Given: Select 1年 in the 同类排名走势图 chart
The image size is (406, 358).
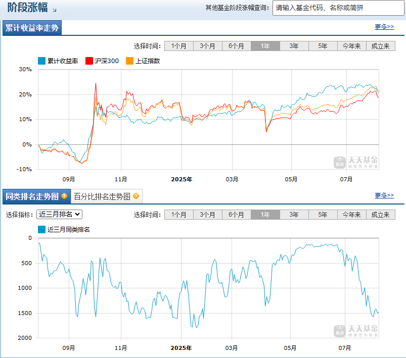Looking at the screenshot, I should click(265, 215).
